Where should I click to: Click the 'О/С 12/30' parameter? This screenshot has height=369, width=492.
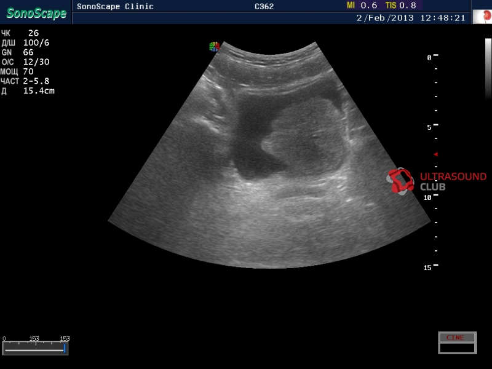25,62
